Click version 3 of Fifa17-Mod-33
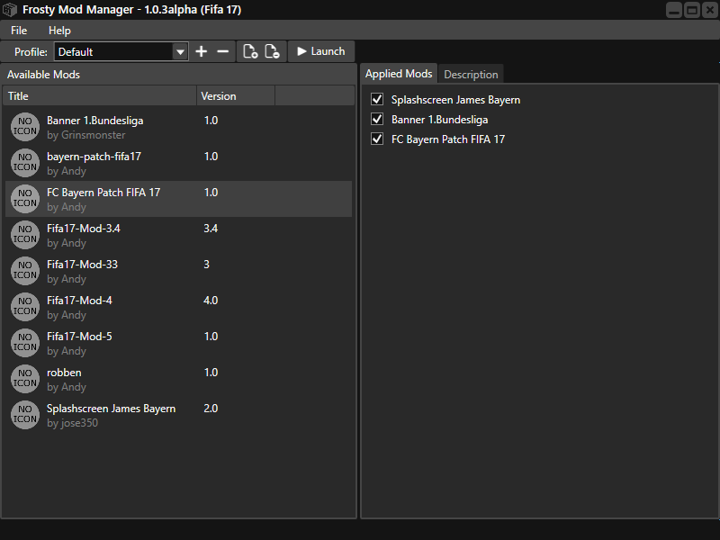Viewport: 720px width, 540px height. click(207, 265)
